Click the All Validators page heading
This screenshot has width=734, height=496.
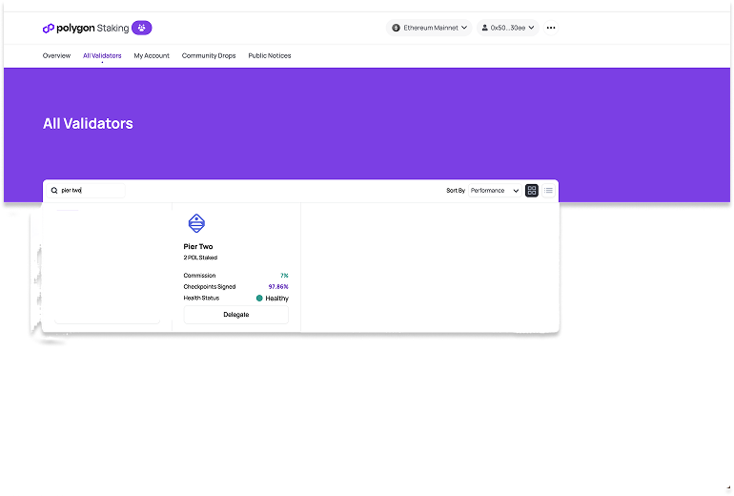(x=88, y=123)
